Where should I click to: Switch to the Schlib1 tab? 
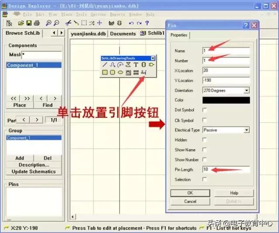152,33
